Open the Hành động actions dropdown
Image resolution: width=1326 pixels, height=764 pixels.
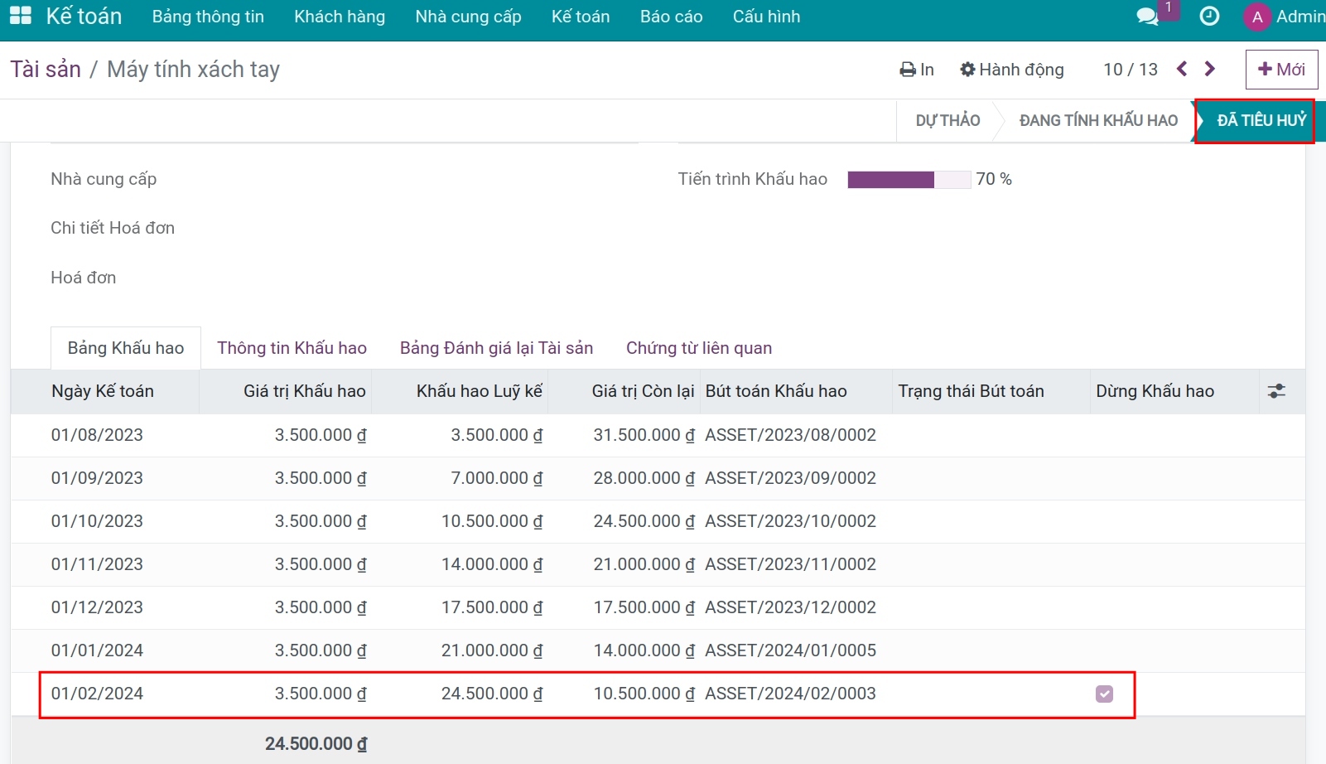(x=1012, y=70)
